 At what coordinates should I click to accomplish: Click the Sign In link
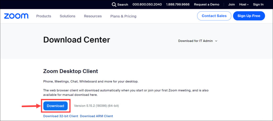coord(258,5)
